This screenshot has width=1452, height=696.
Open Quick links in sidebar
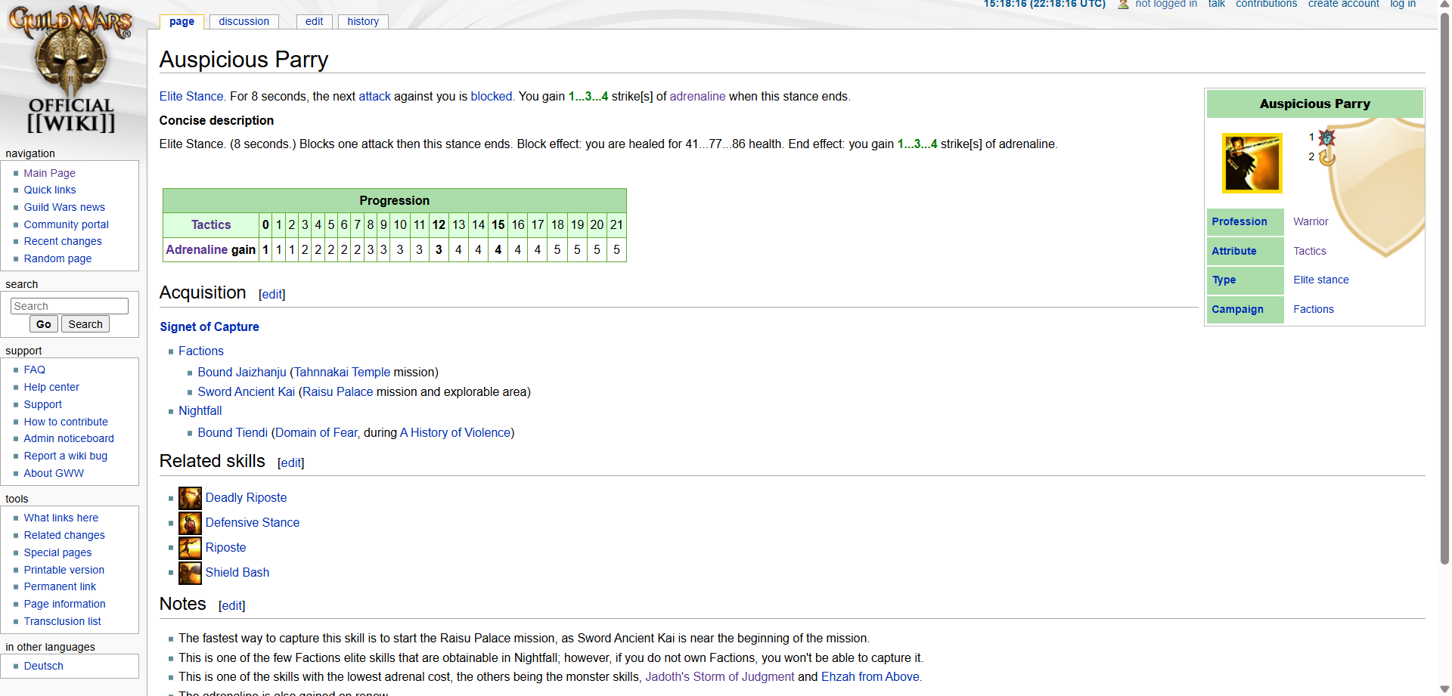point(50,190)
